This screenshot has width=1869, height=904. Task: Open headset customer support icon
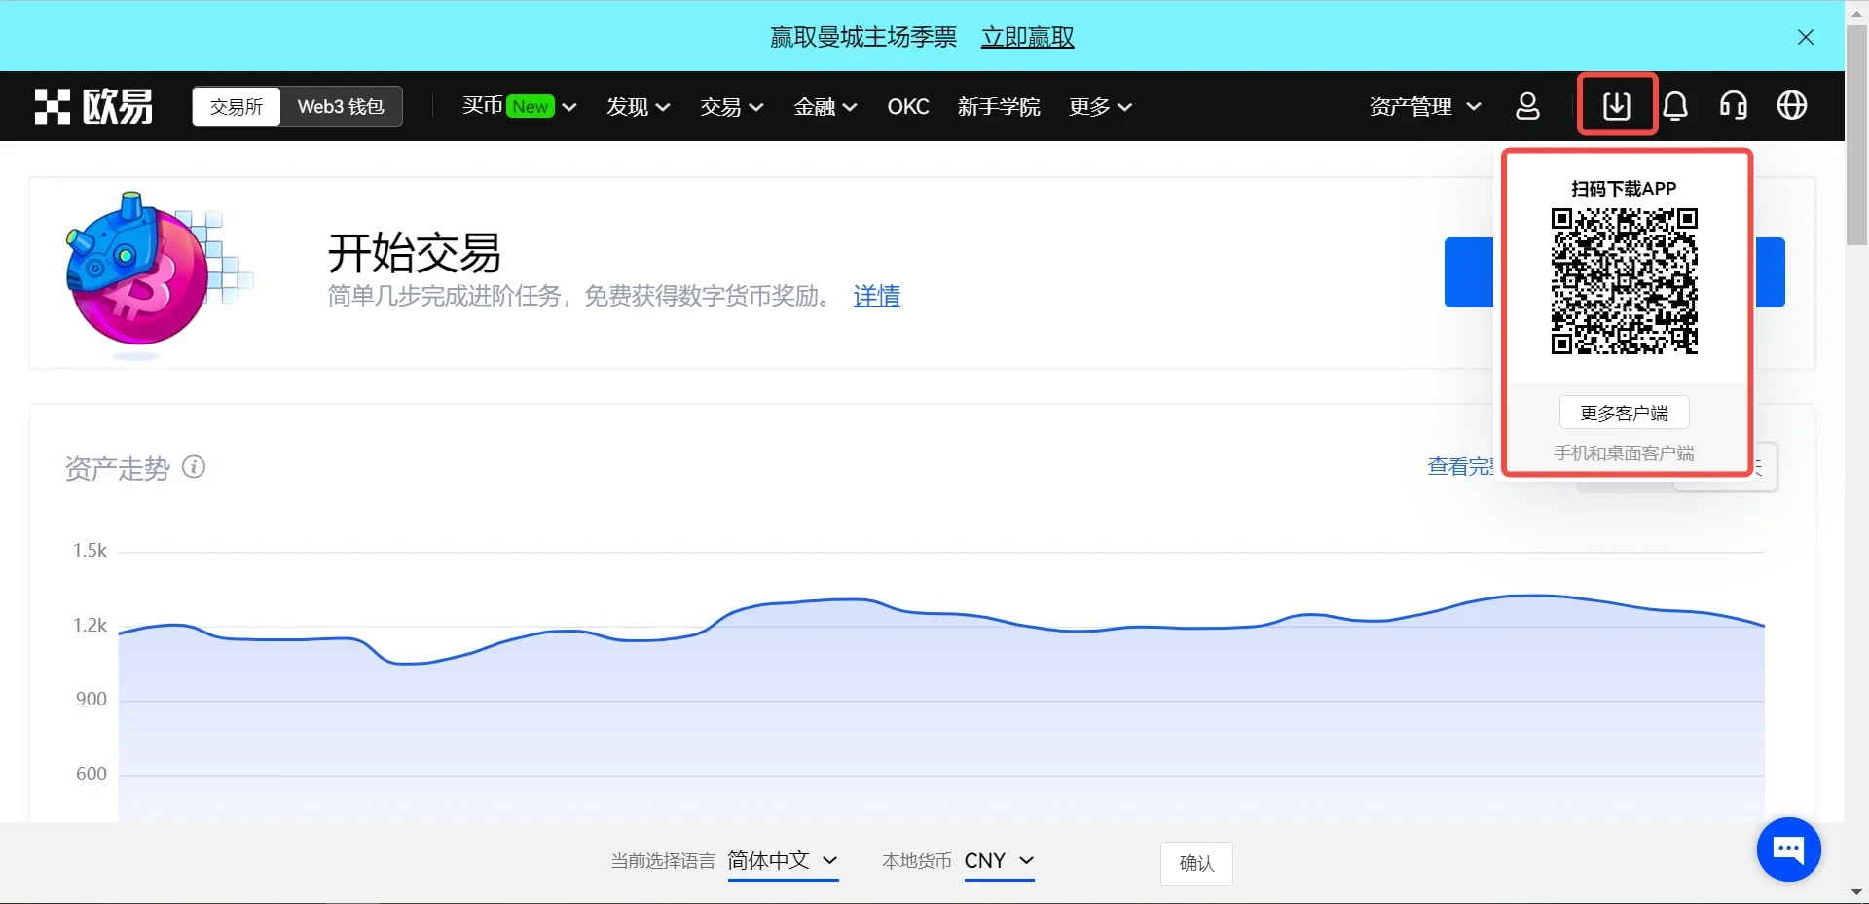[x=1733, y=106]
